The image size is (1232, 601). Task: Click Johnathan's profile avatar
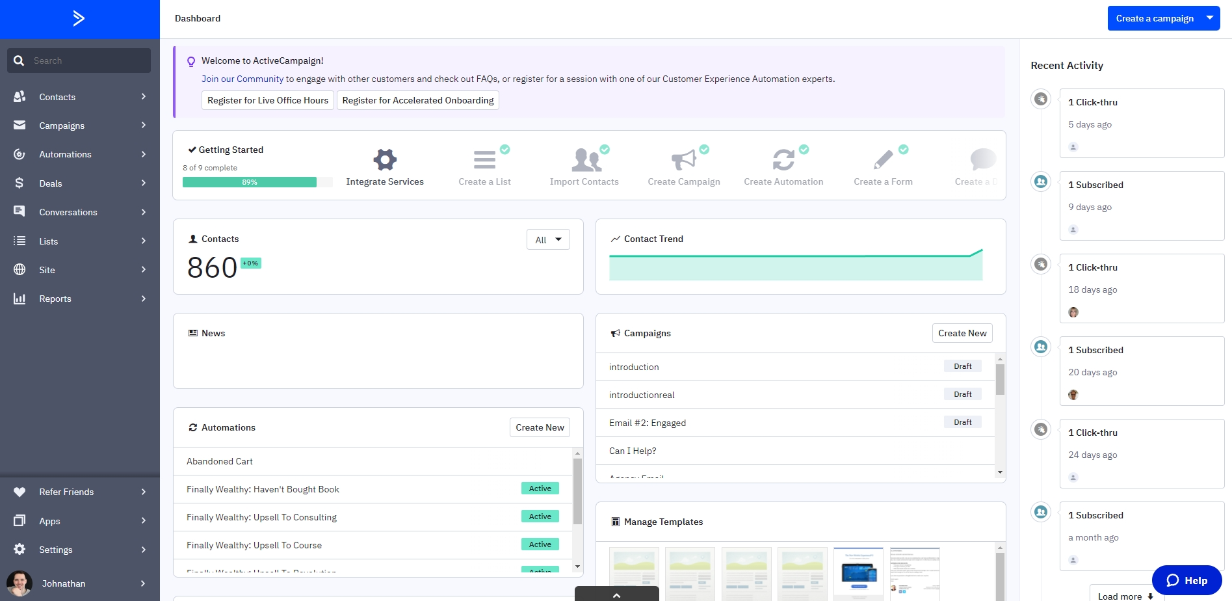(19, 583)
